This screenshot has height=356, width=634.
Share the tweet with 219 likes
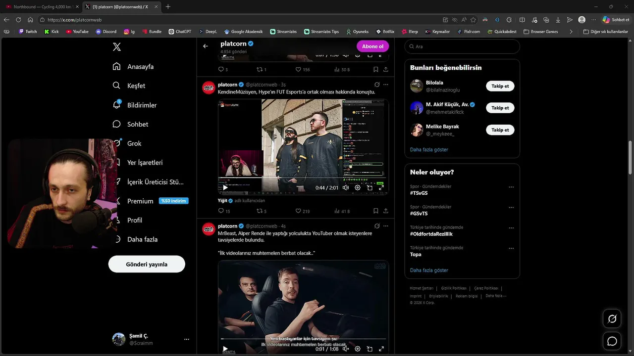(386, 211)
